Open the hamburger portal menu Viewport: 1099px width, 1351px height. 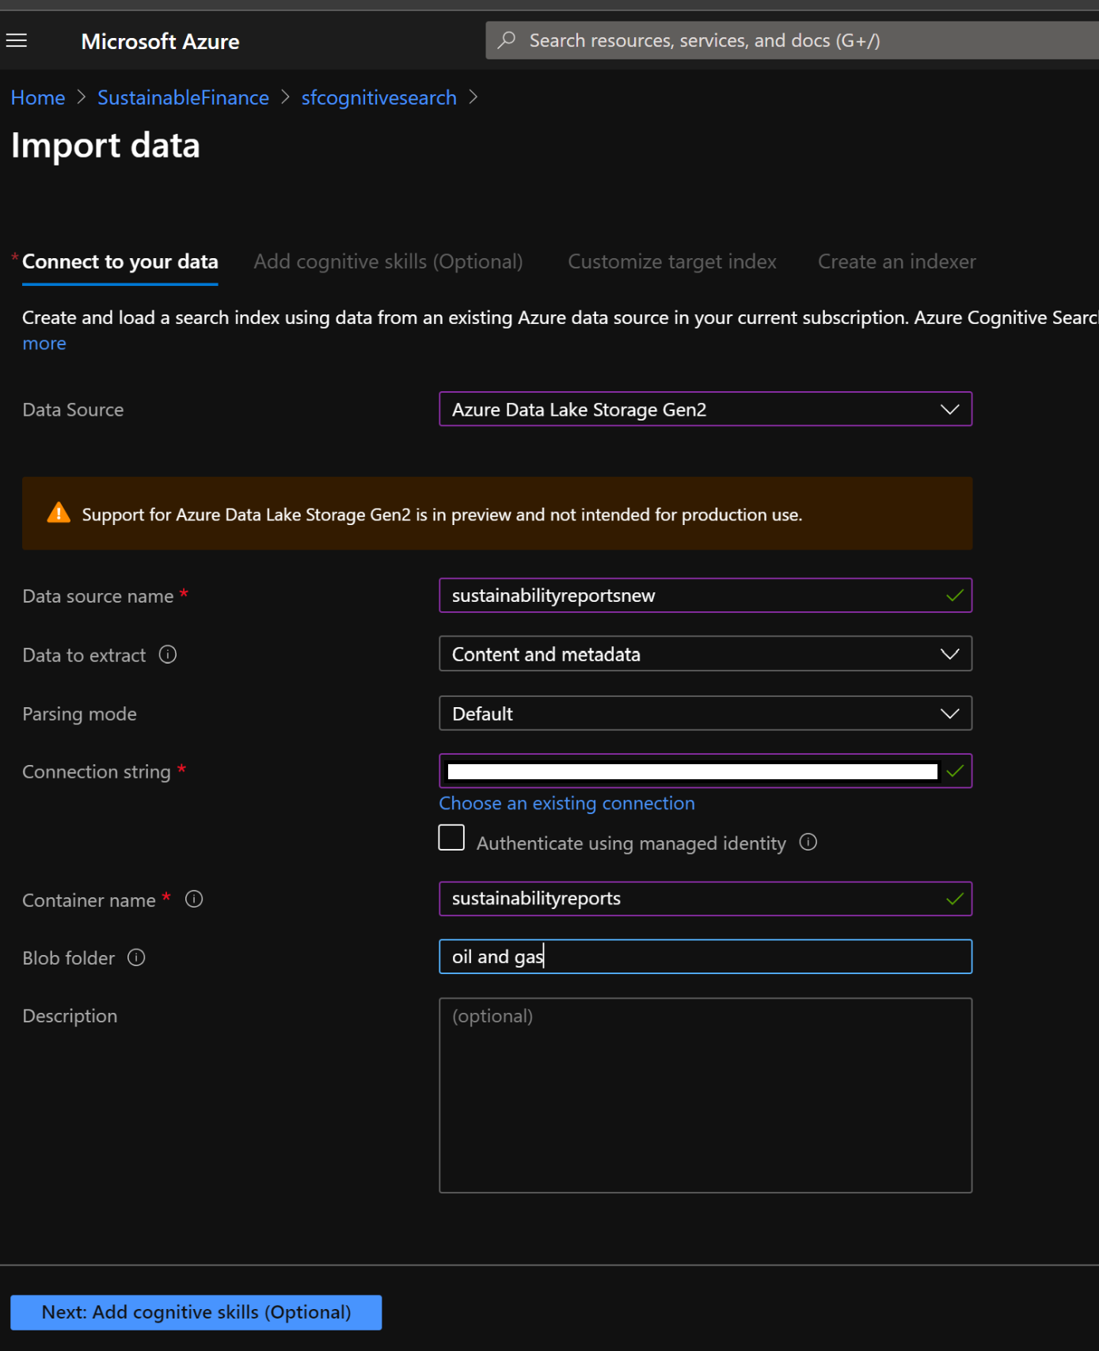pos(17,40)
